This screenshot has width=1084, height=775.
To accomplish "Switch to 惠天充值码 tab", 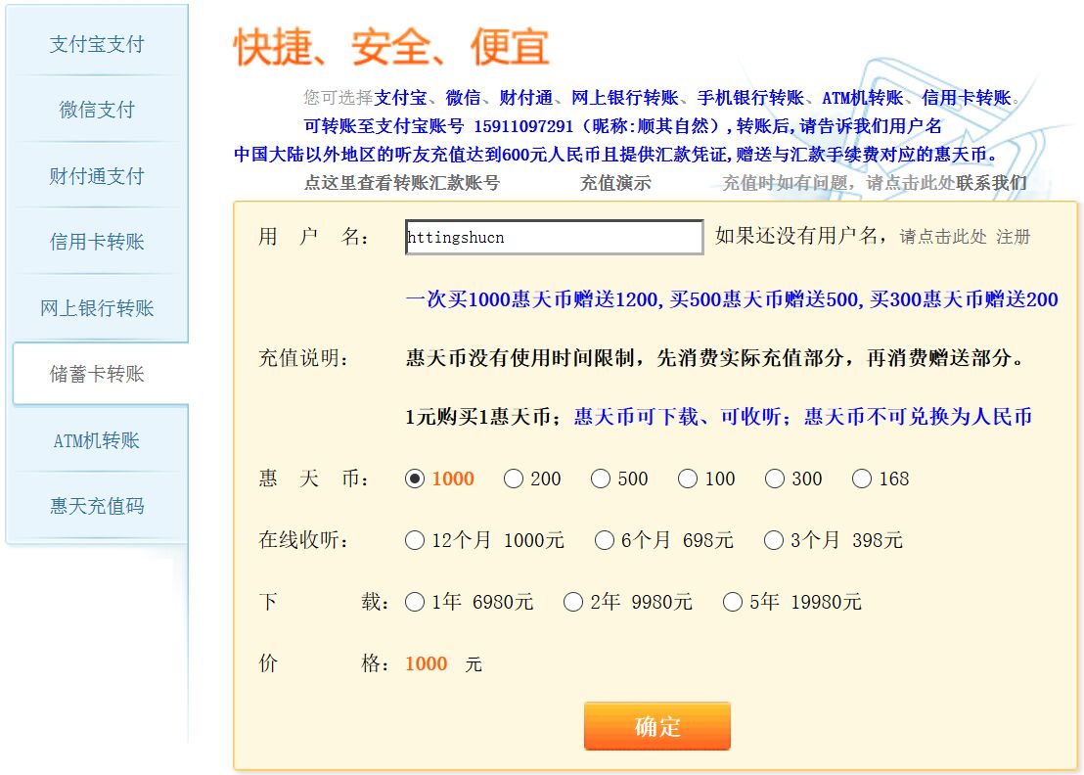I will (97, 506).
